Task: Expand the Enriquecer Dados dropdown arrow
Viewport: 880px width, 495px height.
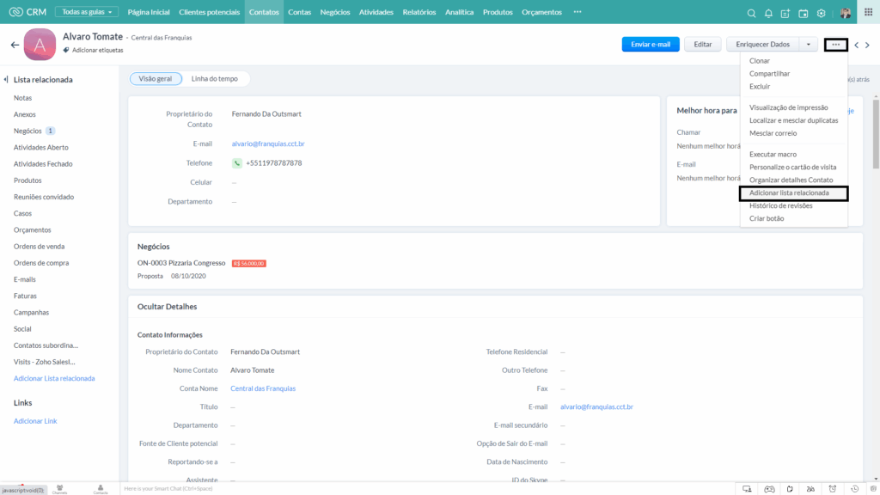Action: click(x=808, y=45)
